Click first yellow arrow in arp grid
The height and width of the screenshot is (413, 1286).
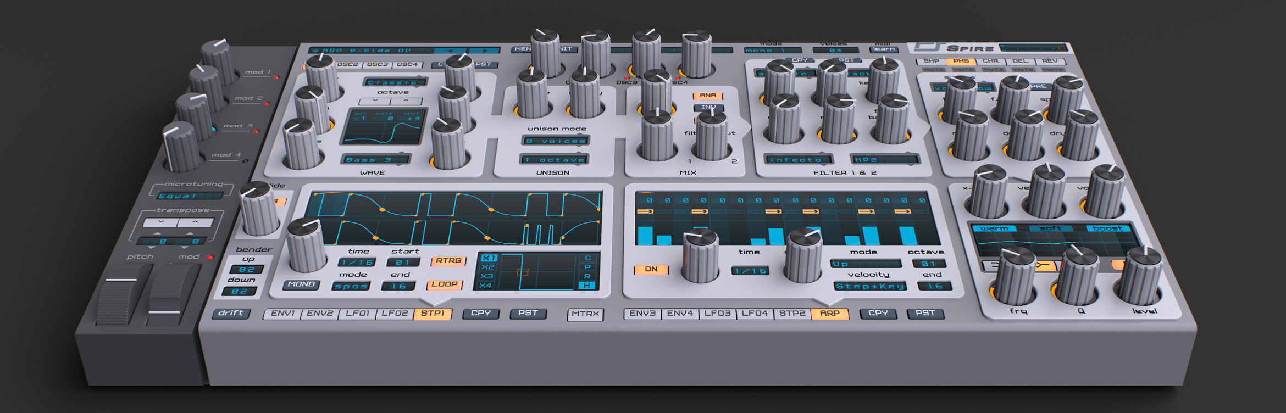(645, 211)
